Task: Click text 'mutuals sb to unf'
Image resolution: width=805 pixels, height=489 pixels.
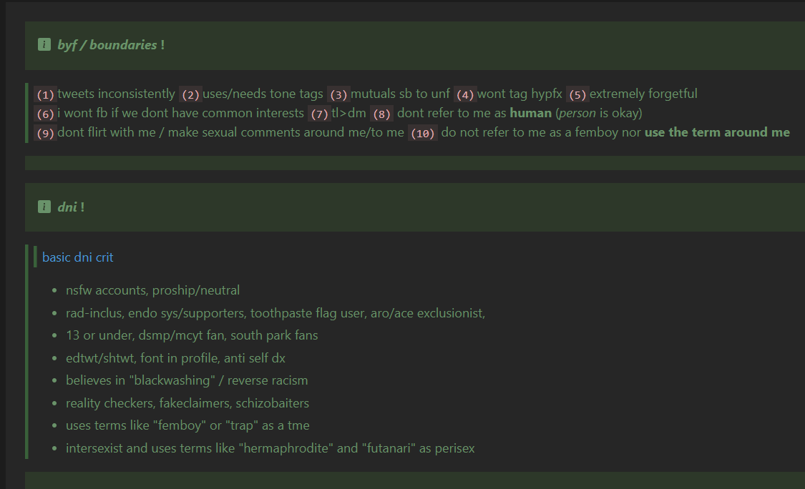Action: (x=400, y=94)
